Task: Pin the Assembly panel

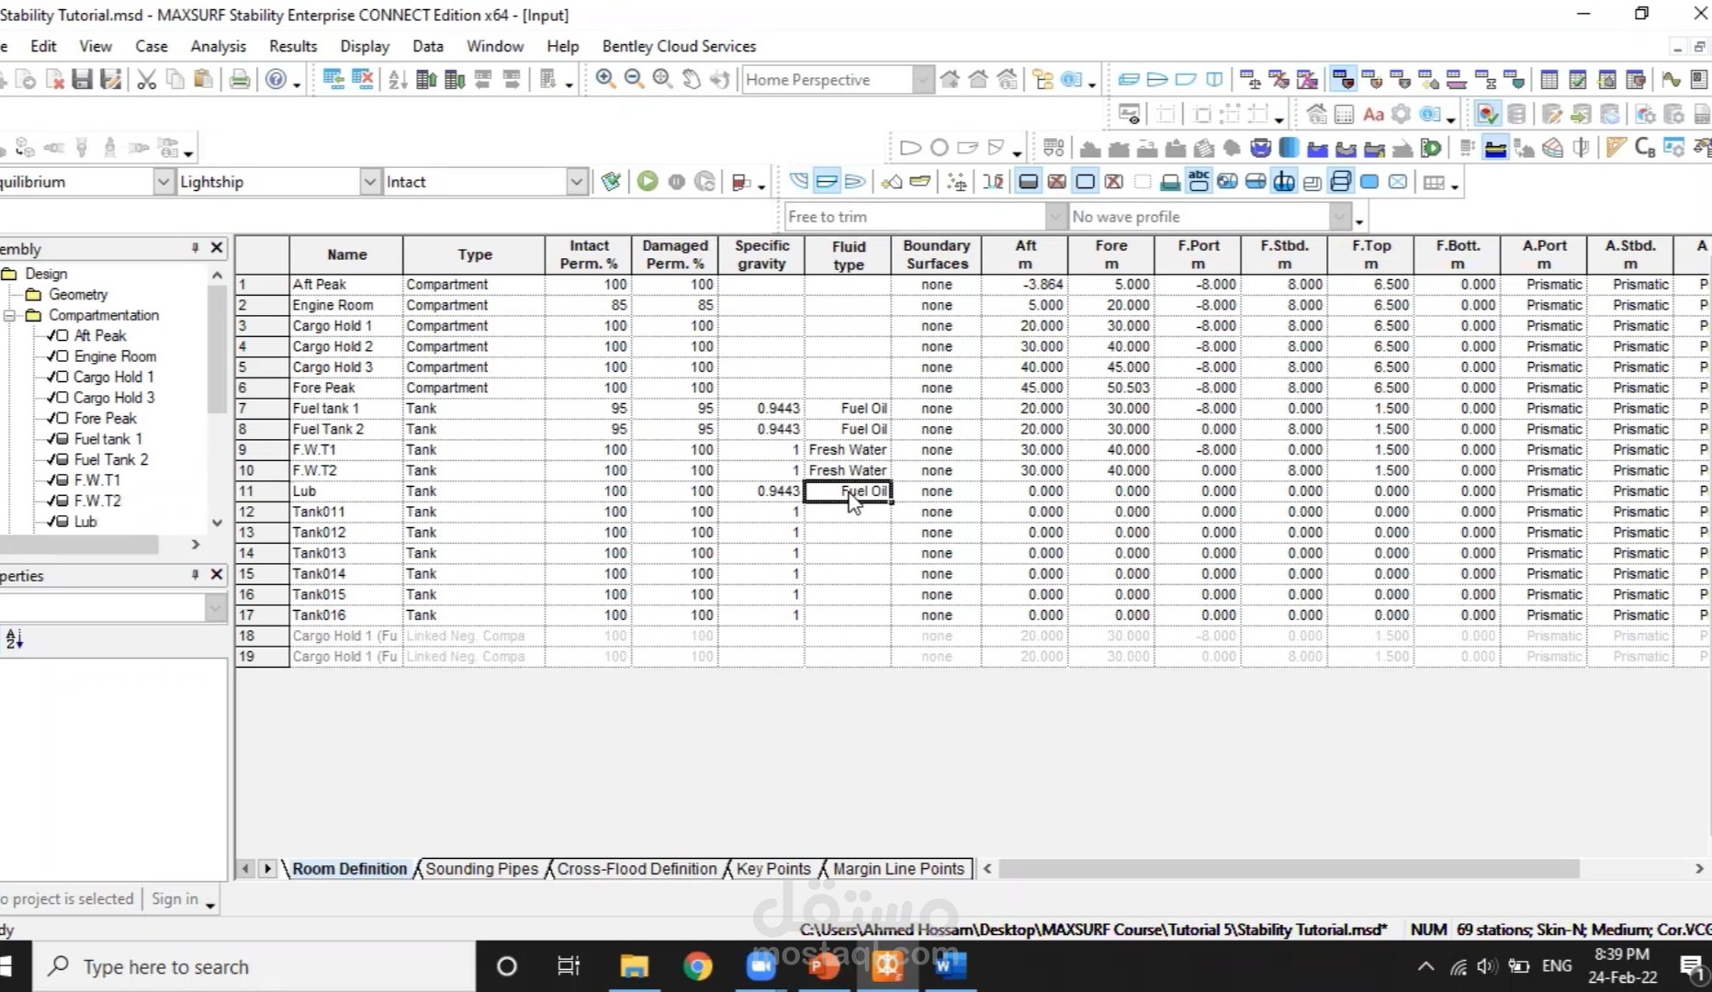Action: click(195, 248)
